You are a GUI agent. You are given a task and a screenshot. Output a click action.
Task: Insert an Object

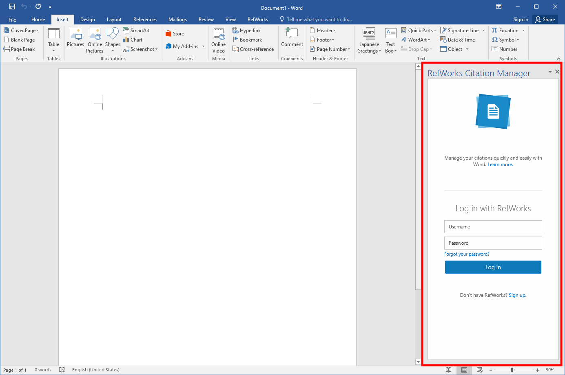coord(451,49)
